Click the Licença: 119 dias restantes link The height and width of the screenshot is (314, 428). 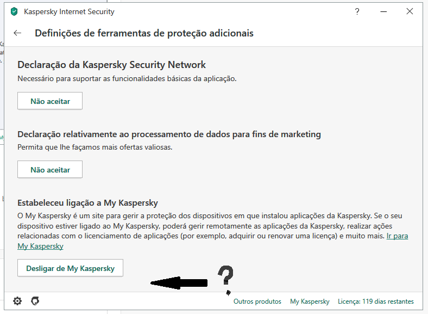click(376, 301)
